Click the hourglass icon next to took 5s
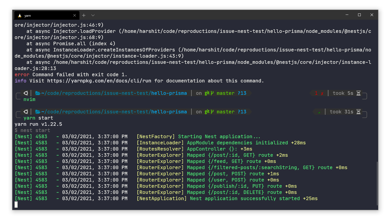 (x=358, y=93)
